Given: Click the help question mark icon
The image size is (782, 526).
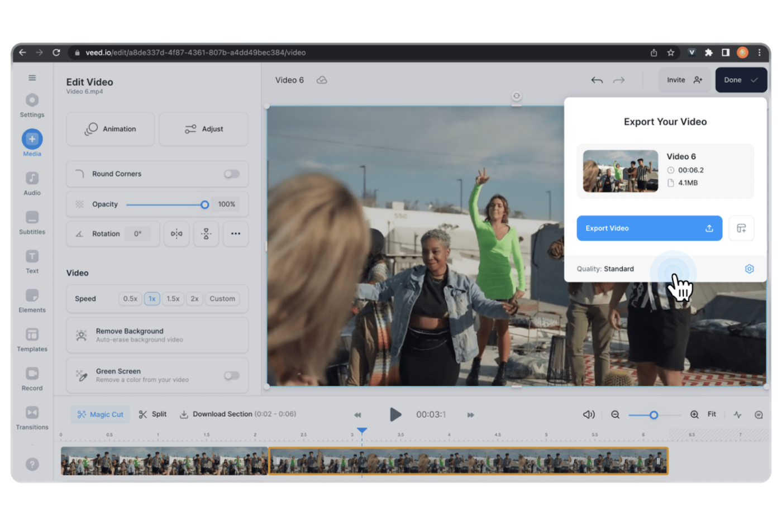Looking at the screenshot, I should [x=32, y=464].
